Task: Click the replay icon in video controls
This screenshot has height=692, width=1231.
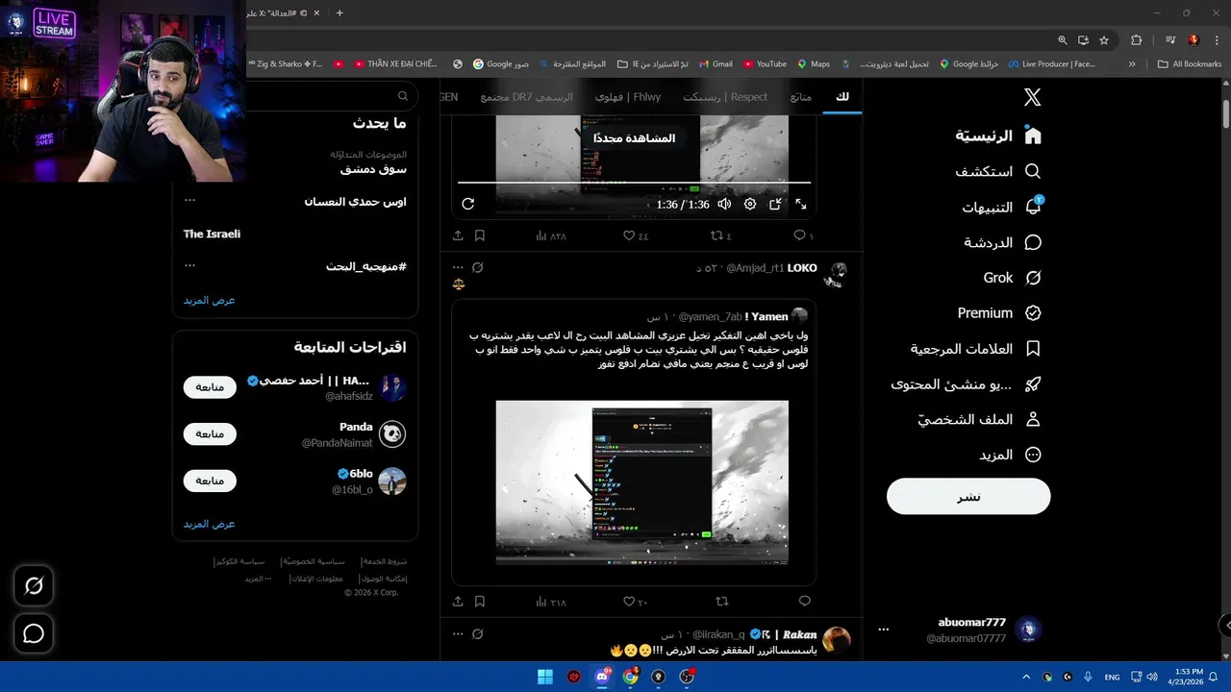Action: click(x=468, y=204)
